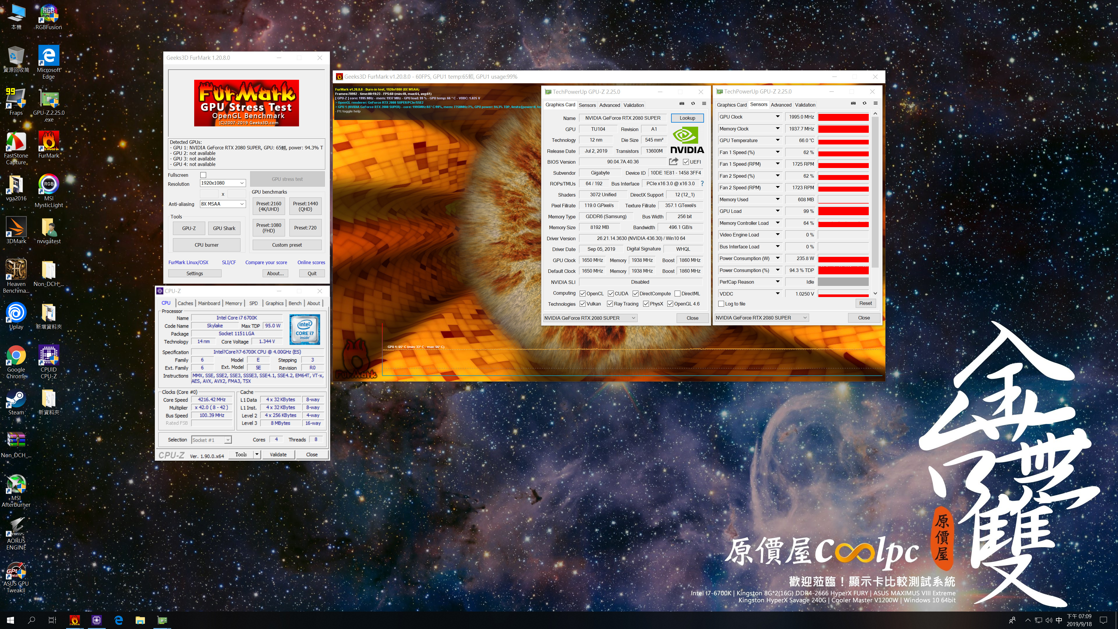This screenshot has height=629, width=1118.
Task: Open hamburger menu in GPU-Z Sensors window
Action: tap(875, 103)
